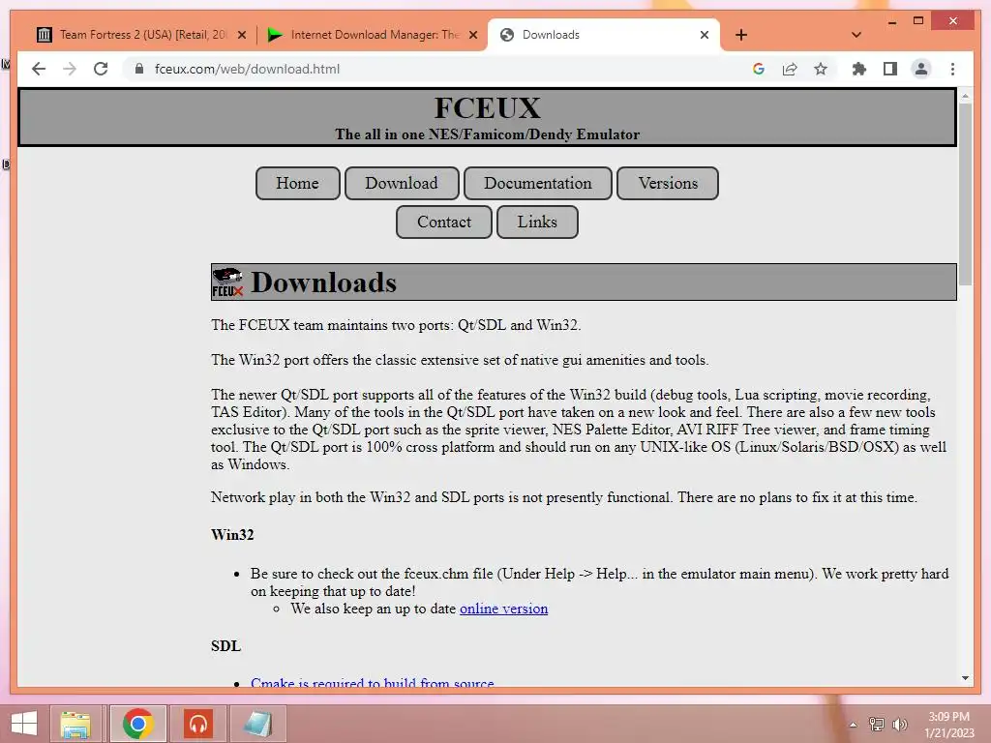This screenshot has width=991, height=743.
Task: Click the network tray icon
Action: pyautogui.click(x=877, y=724)
